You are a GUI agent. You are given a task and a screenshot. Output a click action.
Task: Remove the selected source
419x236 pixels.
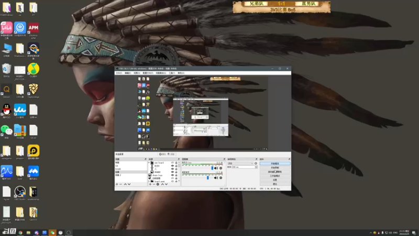coord(154,185)
